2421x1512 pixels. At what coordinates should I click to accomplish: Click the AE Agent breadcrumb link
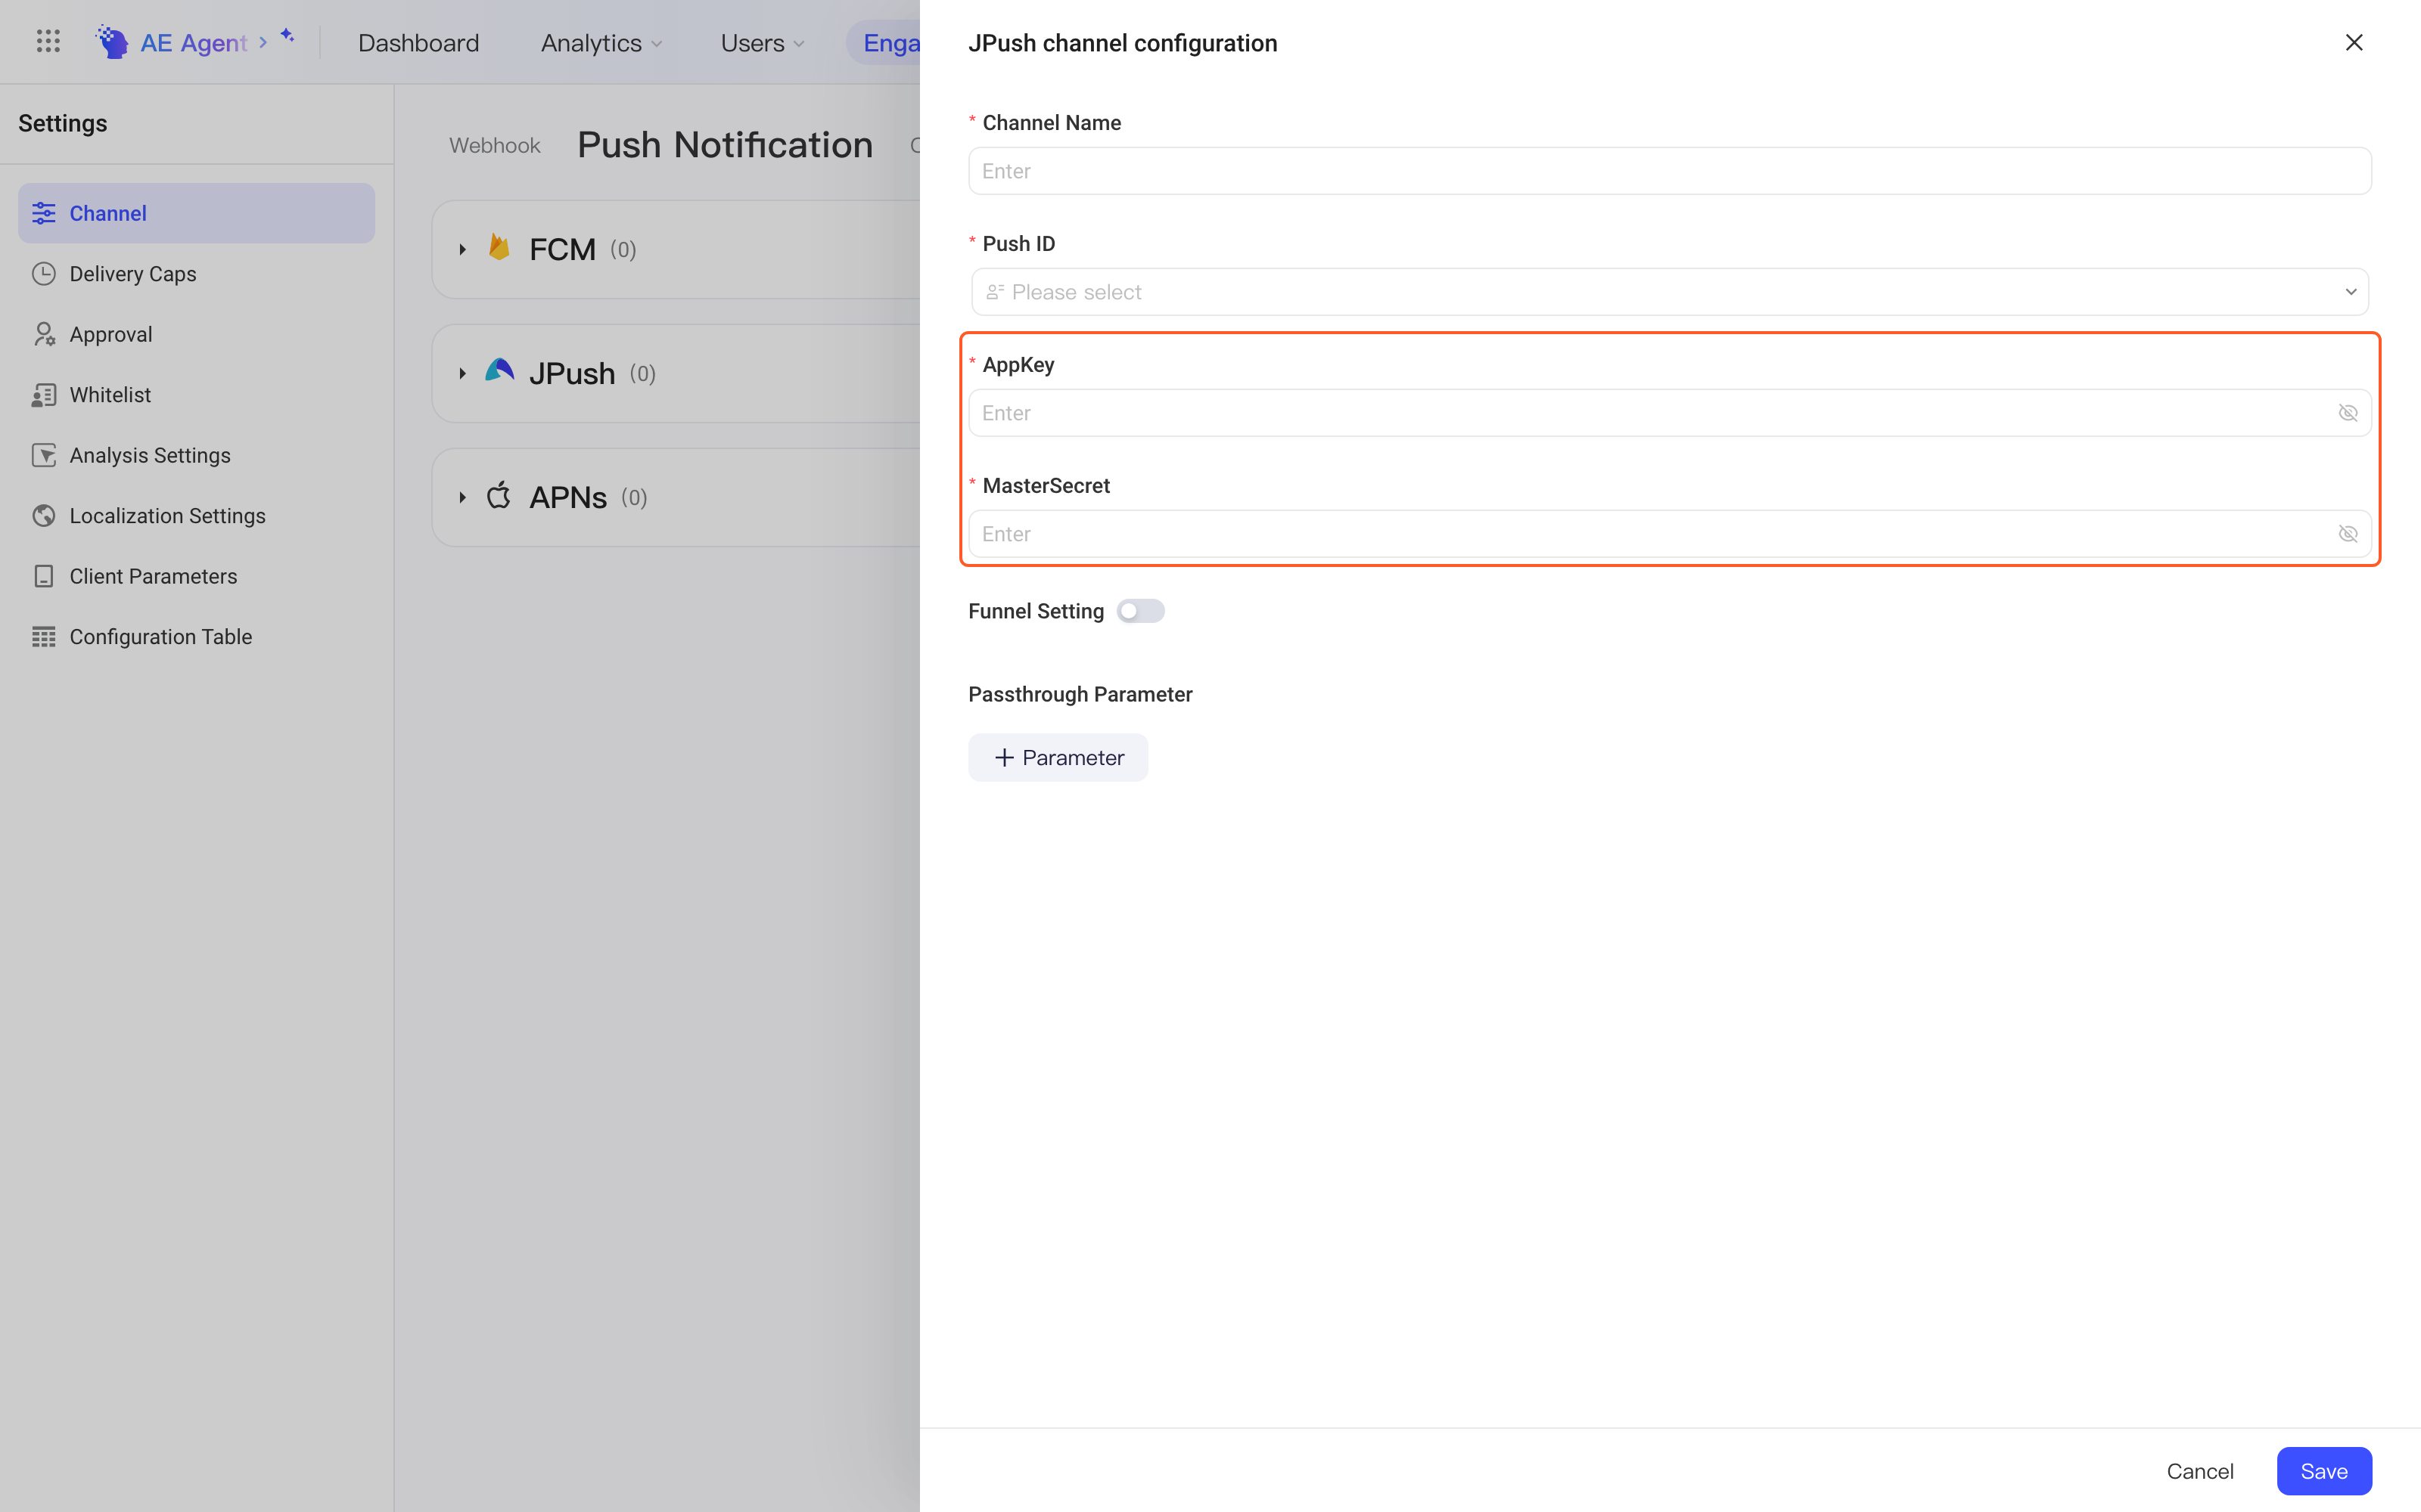[193, 43]
